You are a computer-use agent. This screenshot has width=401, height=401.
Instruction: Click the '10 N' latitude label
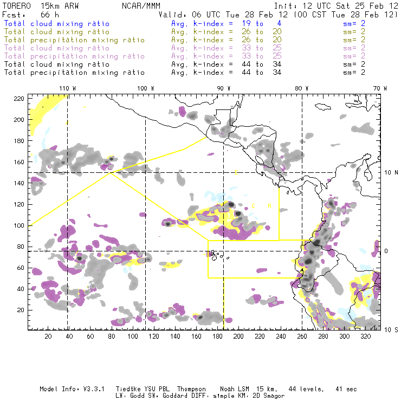[x=391, y=173]
